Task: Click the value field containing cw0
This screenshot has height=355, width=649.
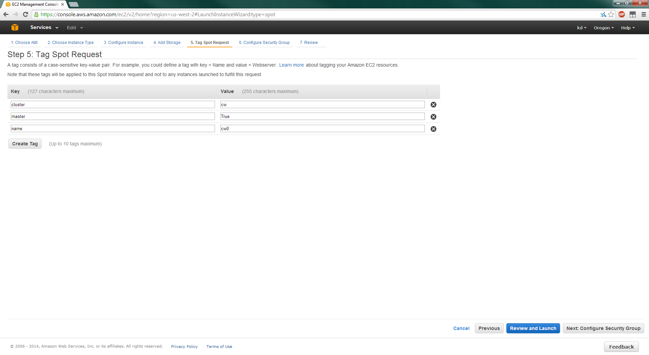Action: [322, 129]
